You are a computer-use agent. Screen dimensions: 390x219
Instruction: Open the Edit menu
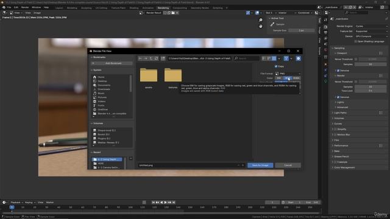point(16,7)
